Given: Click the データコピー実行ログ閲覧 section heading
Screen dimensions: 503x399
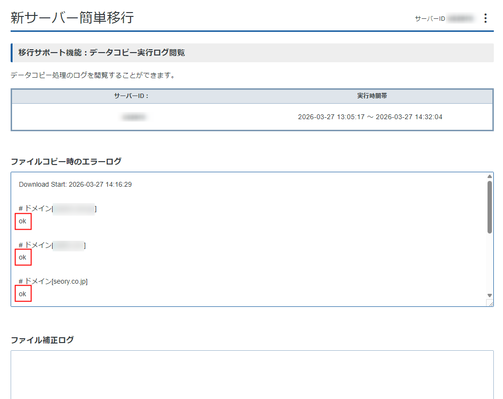Looking at the screenshot, I should click(101, 53).
